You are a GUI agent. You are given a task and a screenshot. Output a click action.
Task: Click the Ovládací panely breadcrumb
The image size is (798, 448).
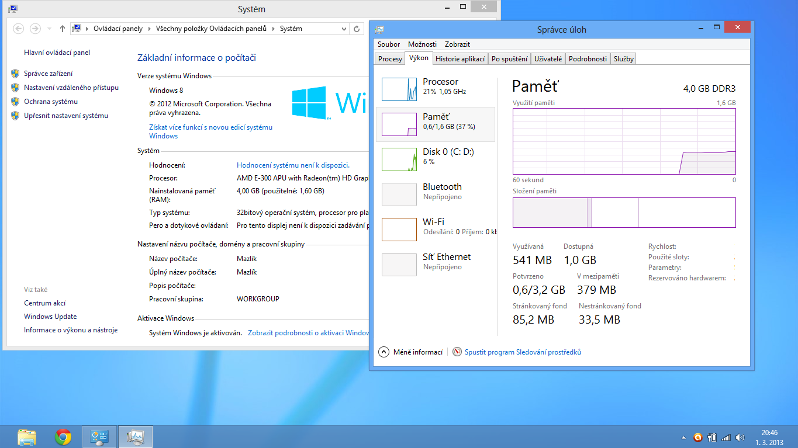coord(118,29)
